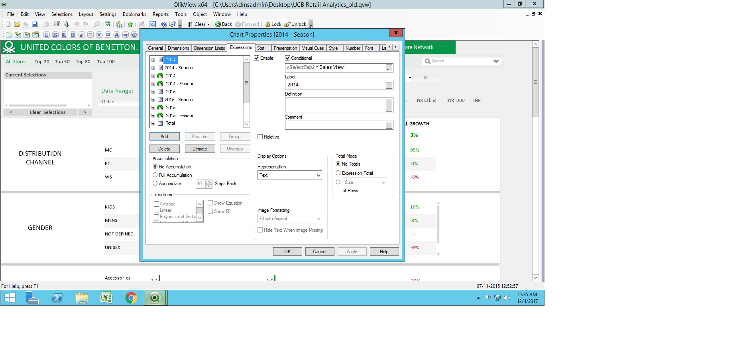This screenshot has width=755, height=340.
Task: Expand the first 2014 - Season expression
Action: coord(153,68)
